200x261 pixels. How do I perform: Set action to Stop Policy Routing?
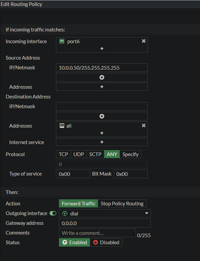[122, 203]
